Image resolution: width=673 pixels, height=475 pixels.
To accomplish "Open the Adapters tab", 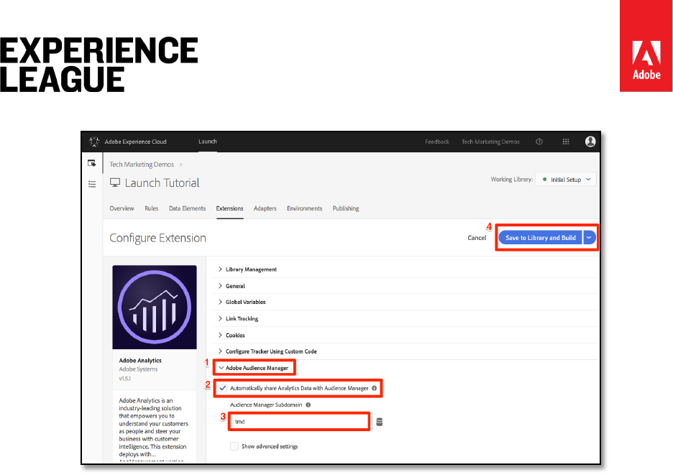I will pos(265,208).
